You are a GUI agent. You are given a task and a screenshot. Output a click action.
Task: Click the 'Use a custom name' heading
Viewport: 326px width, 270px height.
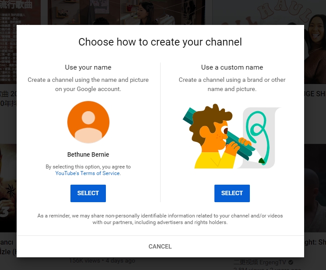[232, 67]
